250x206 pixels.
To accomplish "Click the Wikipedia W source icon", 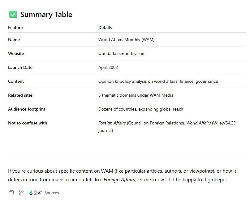I will tap(40, 193).
